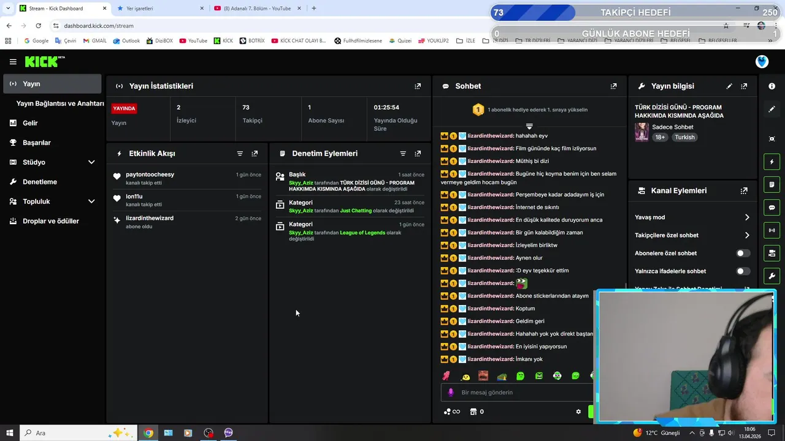This screenshot has width=785, height=441.
Task: Click League of Legends link in moderation log
Action: pos(362,233)
